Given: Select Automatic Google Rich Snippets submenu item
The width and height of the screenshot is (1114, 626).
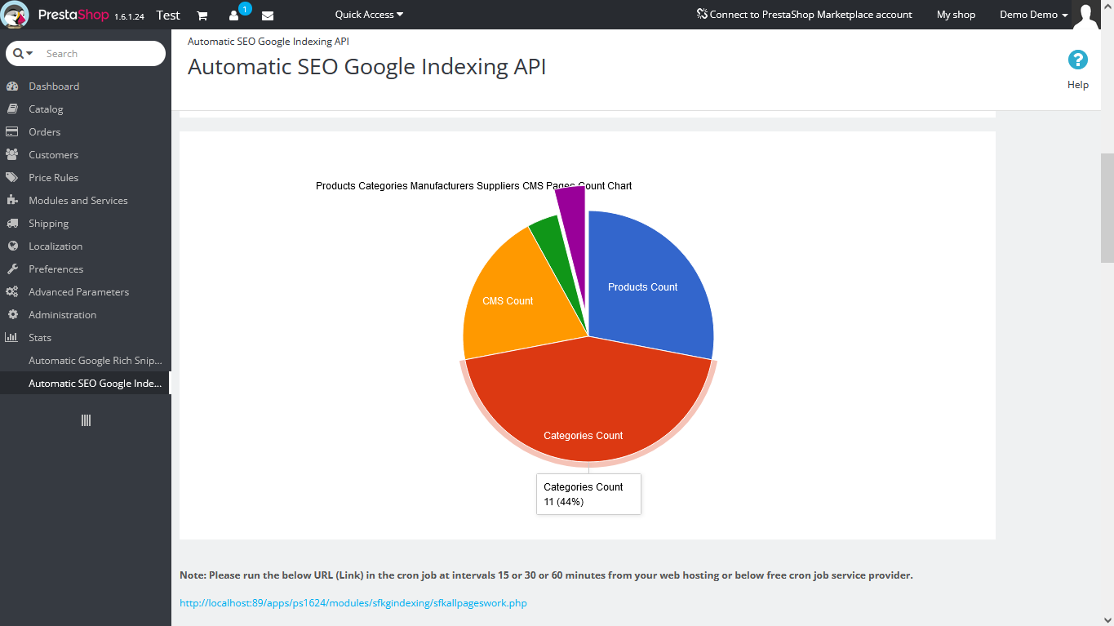Looking at the screenshot, I should pos(86,360).
